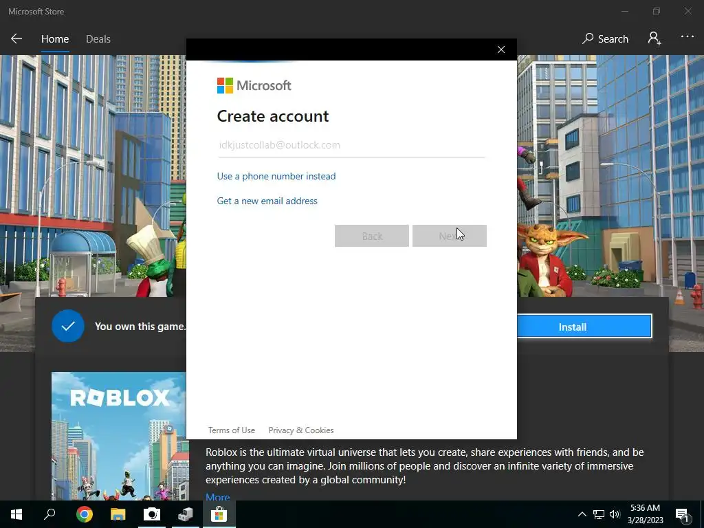This screenshot has height=528, width=704.
Task: Open taskbar search magnifier
Action: tap(49, 514)
